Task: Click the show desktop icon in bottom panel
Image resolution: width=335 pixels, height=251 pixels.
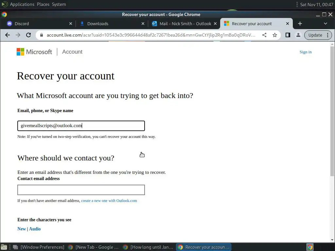Action: tap(4, 247)
